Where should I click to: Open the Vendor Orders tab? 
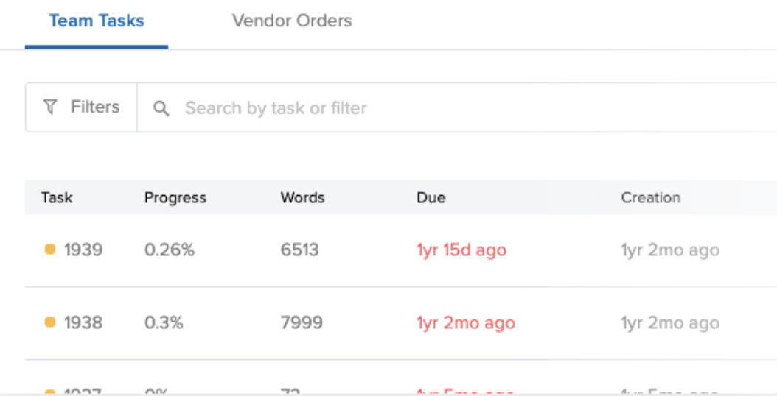pyautogui.click(x=292, y=21)
